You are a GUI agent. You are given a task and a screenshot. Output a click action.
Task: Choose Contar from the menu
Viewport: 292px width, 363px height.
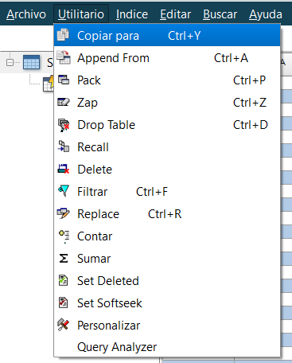167,236
